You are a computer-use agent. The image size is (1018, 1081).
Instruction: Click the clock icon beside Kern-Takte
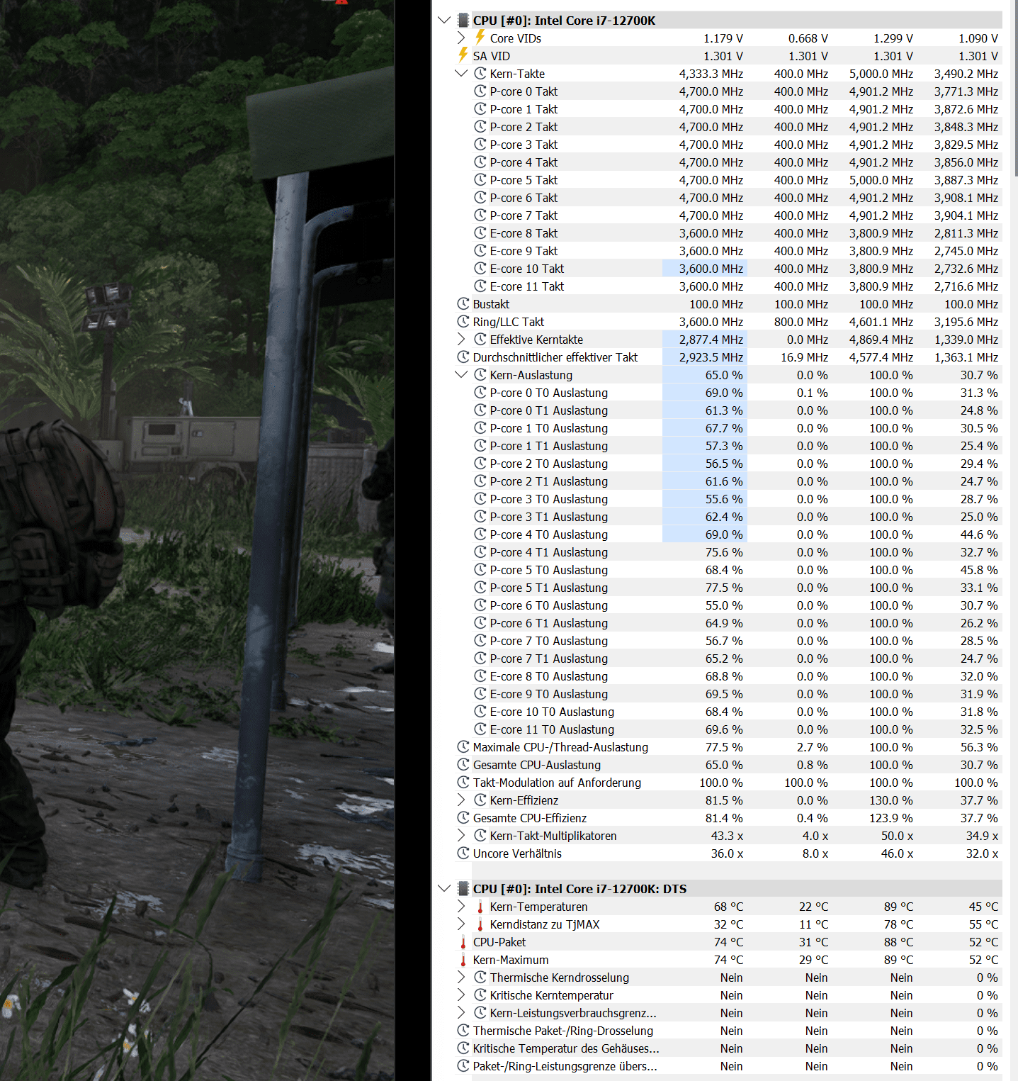pos(480,74)
